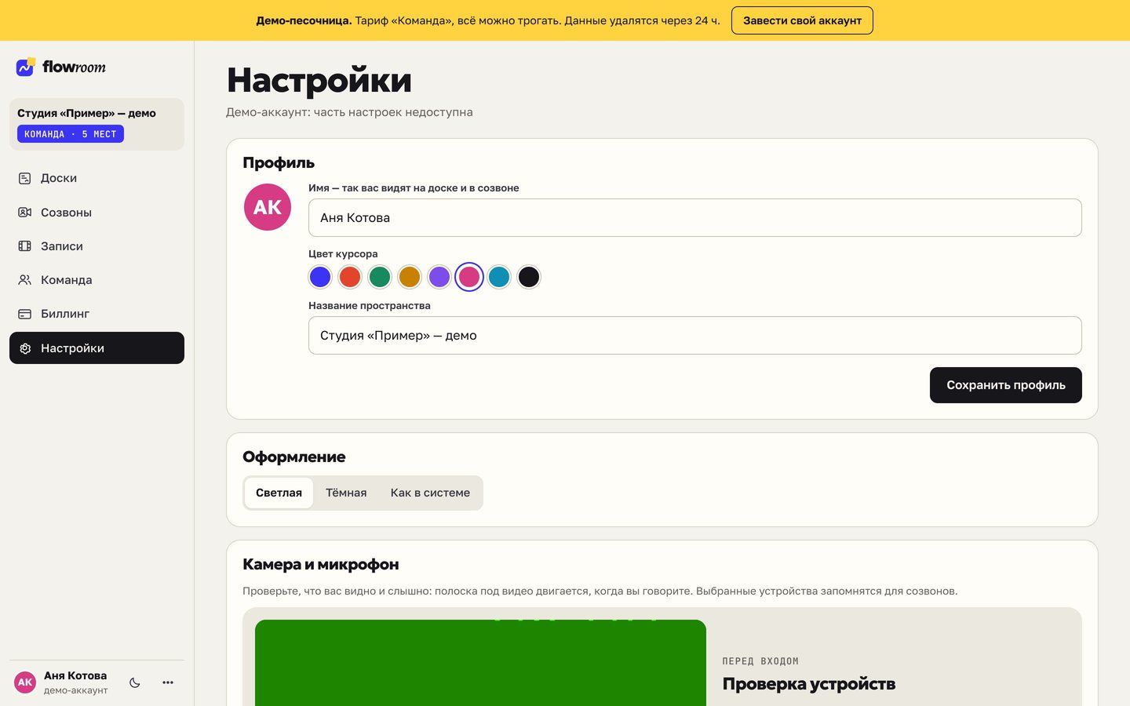Select Настройки menu item
Image resolution: width=1130 pixels, height=706 pixels.
97,348
